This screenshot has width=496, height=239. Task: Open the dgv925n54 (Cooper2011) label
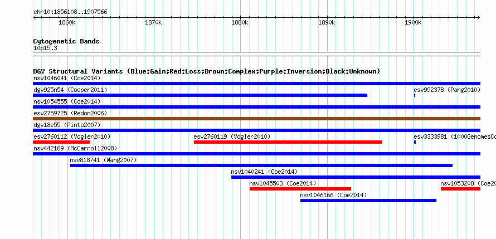tap(70, 90)
